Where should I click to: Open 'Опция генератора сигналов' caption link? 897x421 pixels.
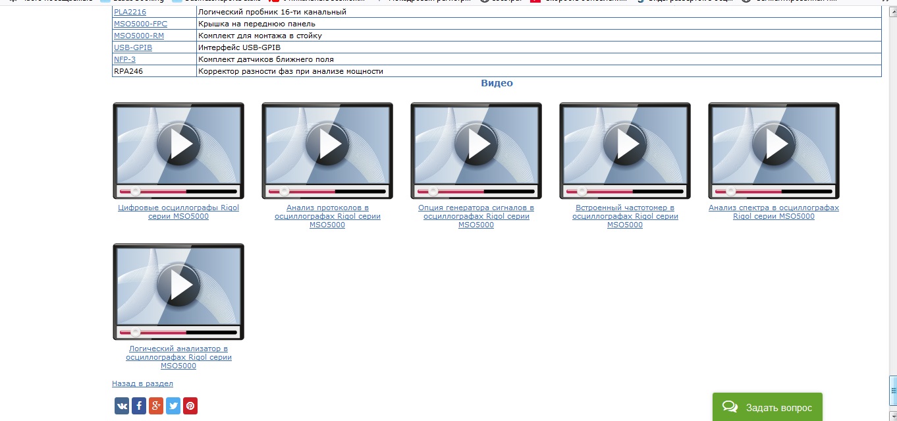click(x=476, y=216)
